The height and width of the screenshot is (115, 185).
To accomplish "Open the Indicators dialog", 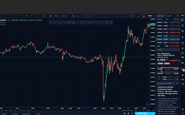I will pos(64,16).
